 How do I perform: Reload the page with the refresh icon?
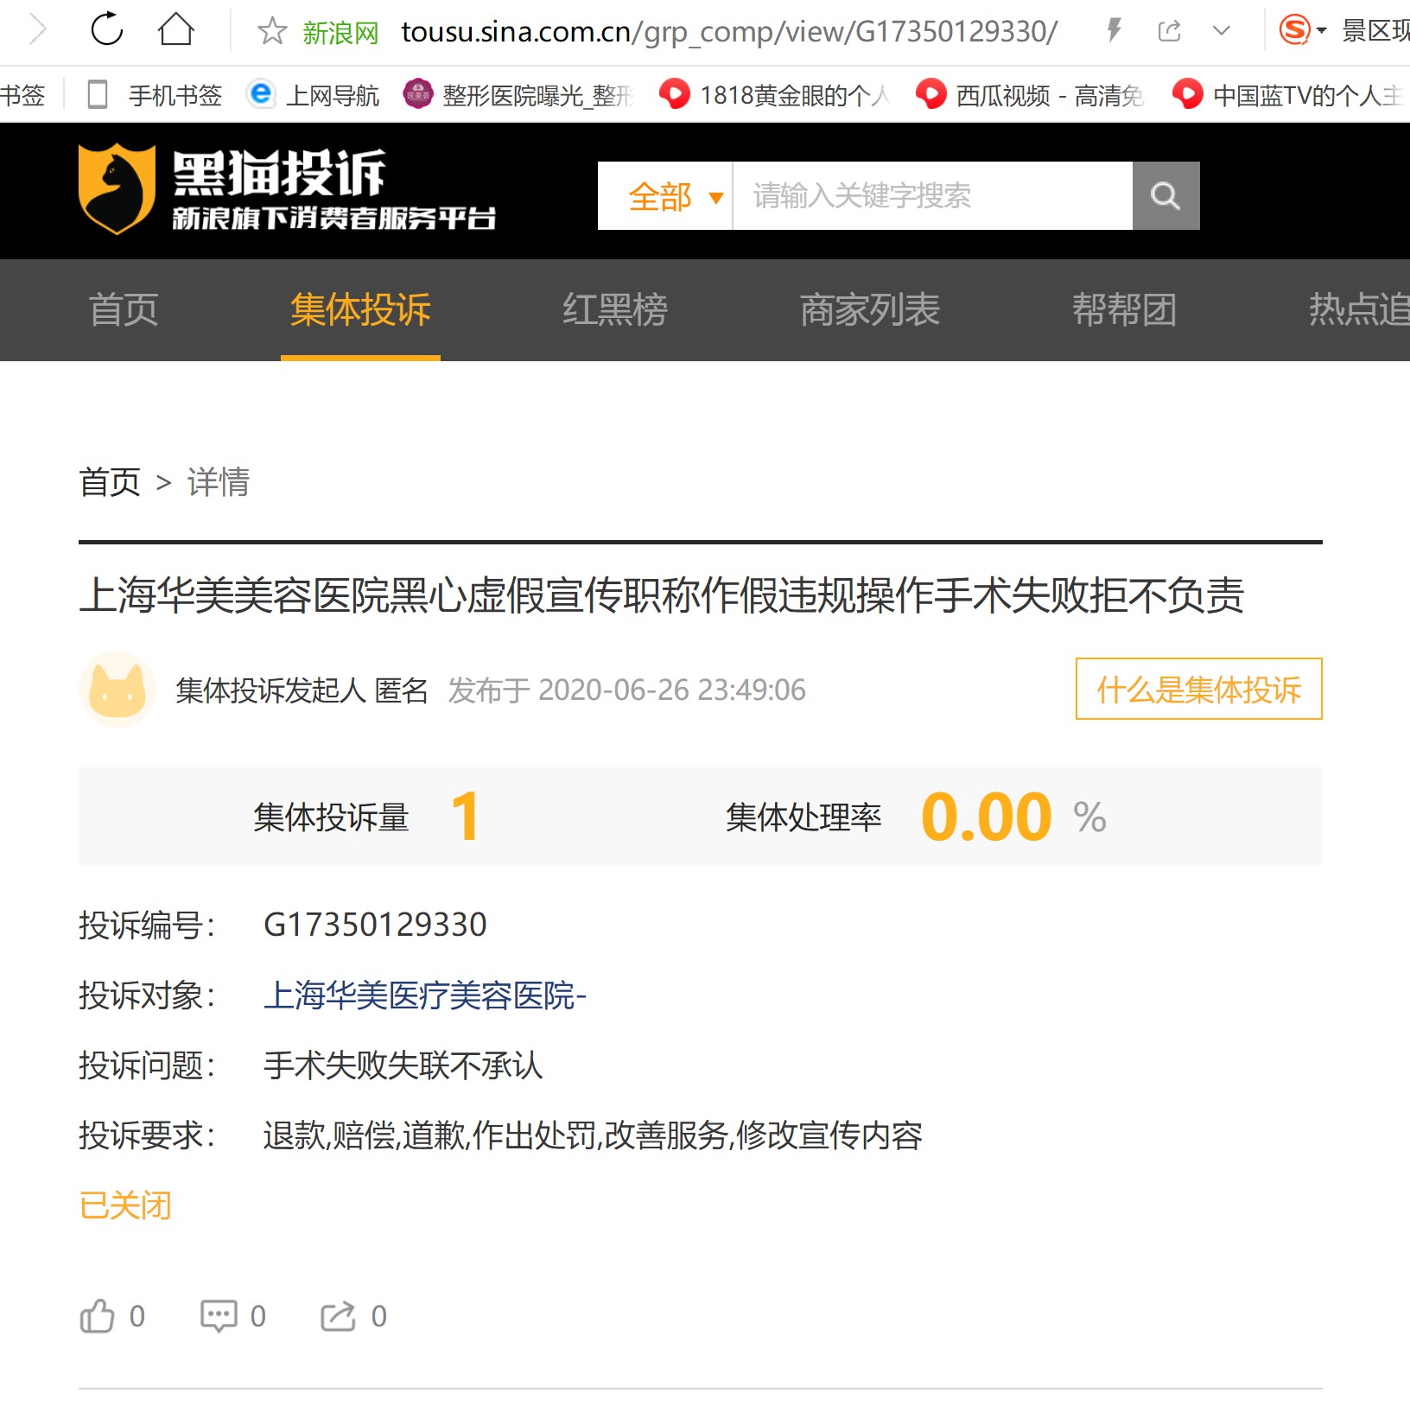tap(107, 29)
